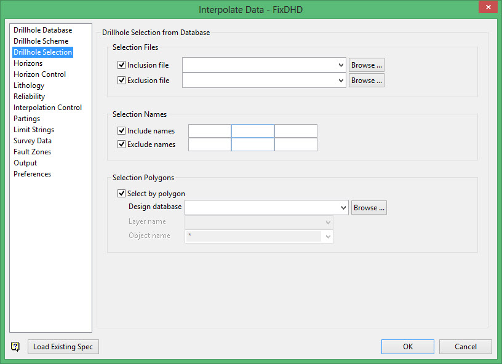Close the Interpolate Data dialog window

[487, 9]
